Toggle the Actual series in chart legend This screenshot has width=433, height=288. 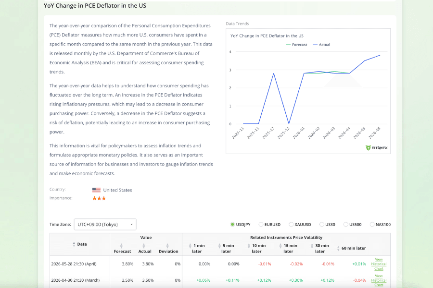coord(321,45)
